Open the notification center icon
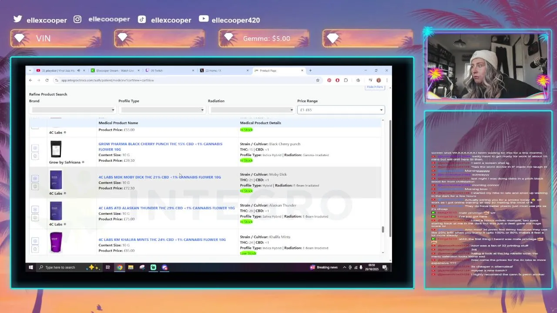The width and height of the screenshot is (557, 313). [385, 267]
